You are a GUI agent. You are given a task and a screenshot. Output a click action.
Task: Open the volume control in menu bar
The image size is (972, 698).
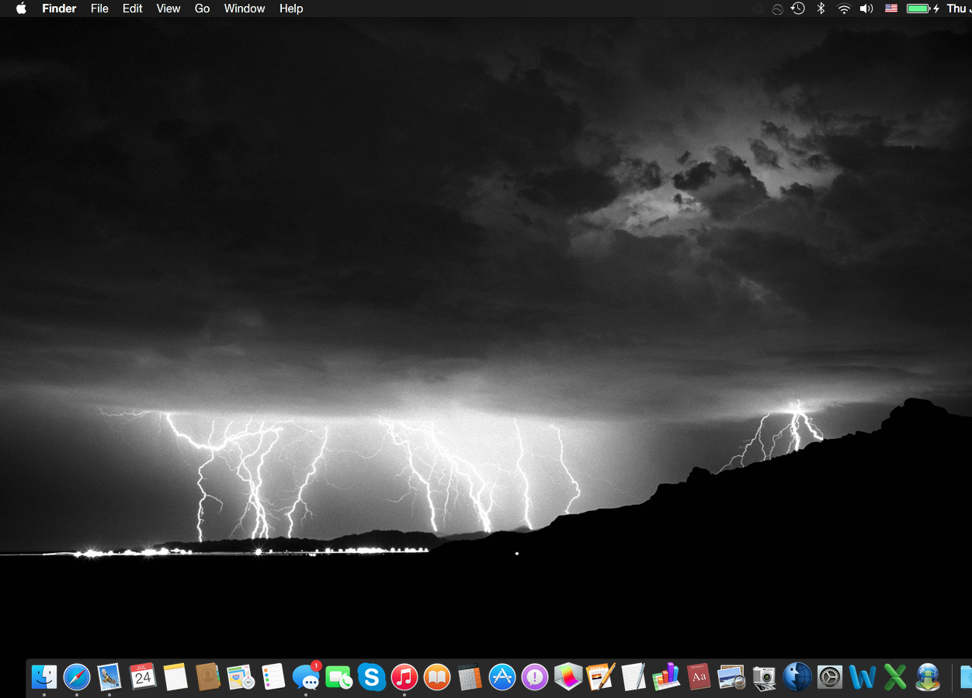pyautogui.click(x=866, y=9)
